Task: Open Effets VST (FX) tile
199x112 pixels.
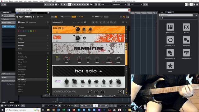Action: (186, 27)
